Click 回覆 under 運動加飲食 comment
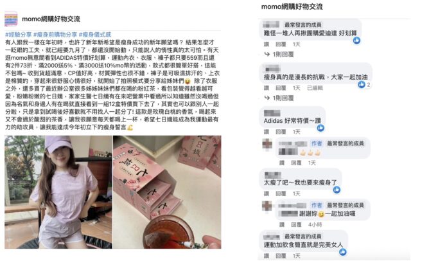Image resolution: width=447 pixels, height=261 pixels. pyautogui.click(x=281, y=256)
